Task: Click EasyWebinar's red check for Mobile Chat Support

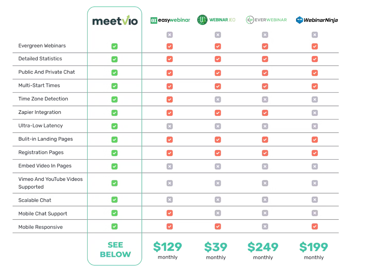Action: click(x=170, y=213)
